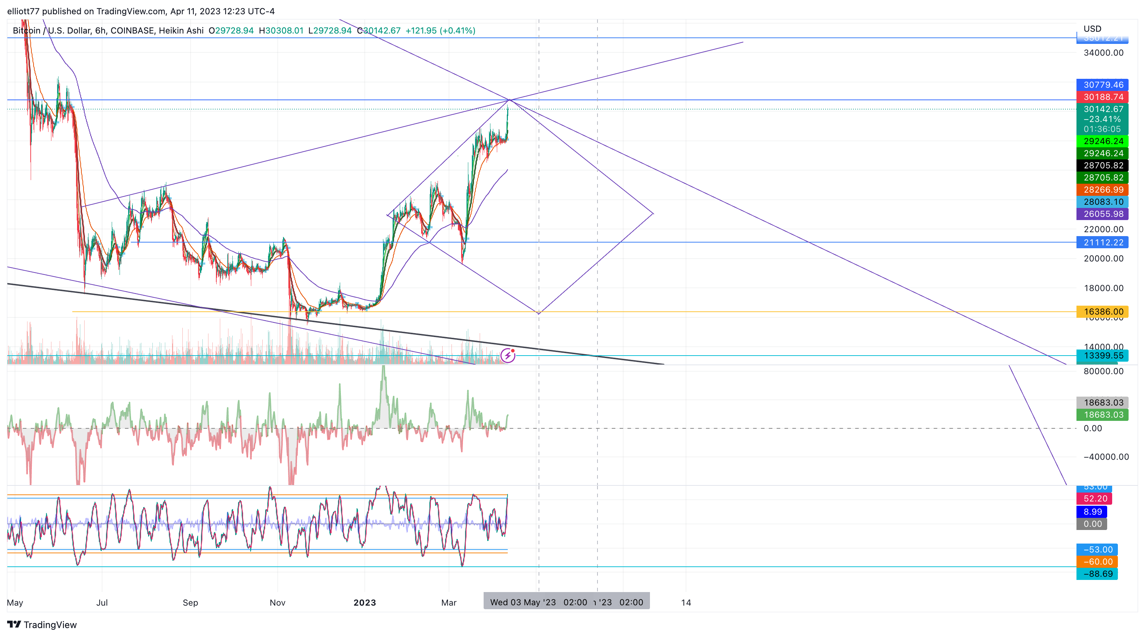
Task: Click the countdown timer 01:36:05
Action: tap(1102, 129)
